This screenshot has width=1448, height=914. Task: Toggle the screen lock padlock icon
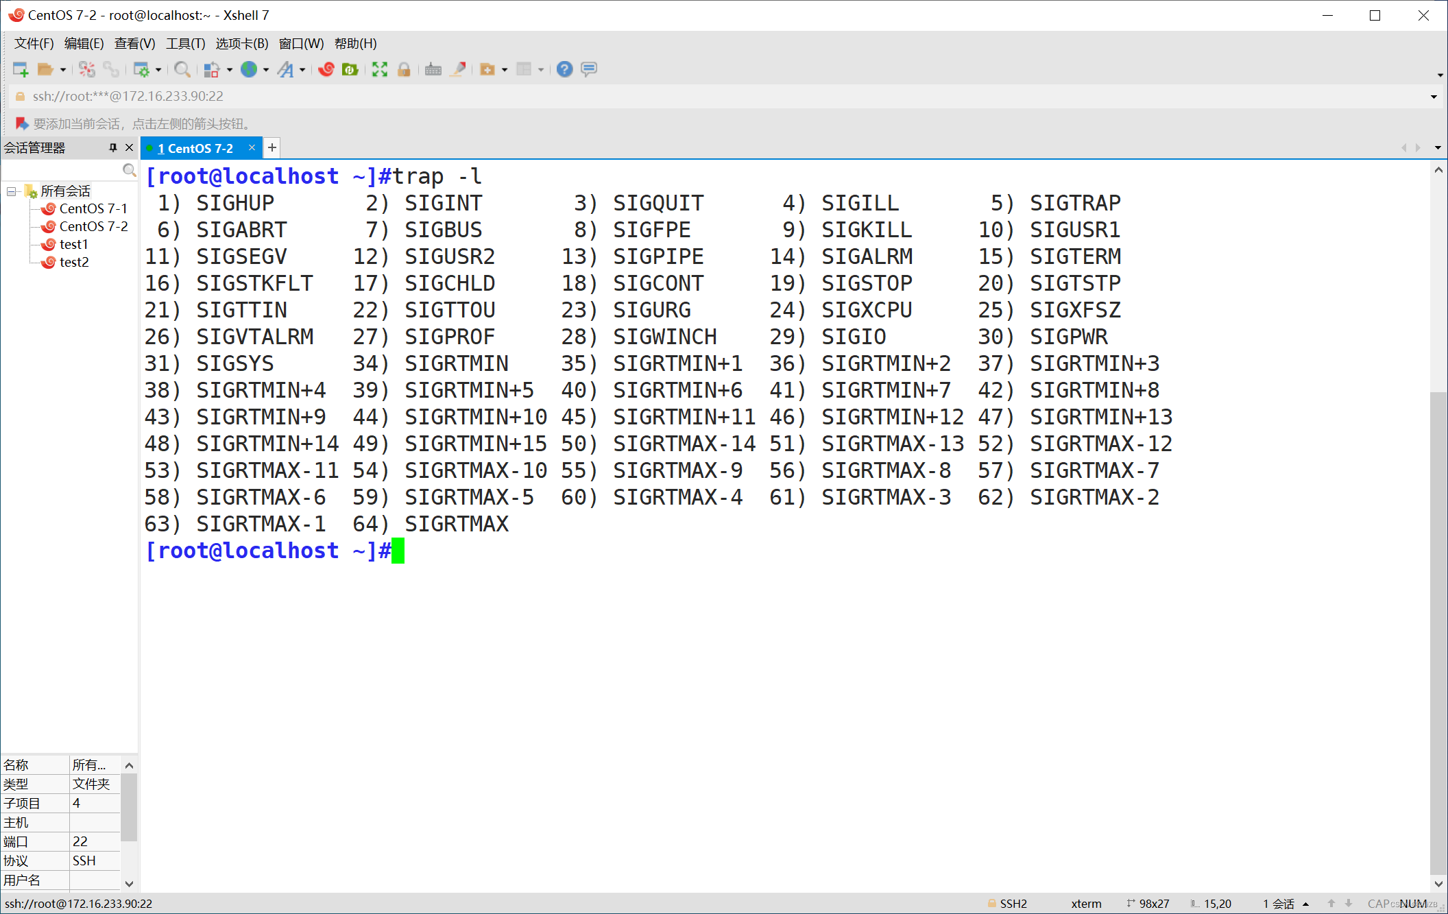coord(404,69)
